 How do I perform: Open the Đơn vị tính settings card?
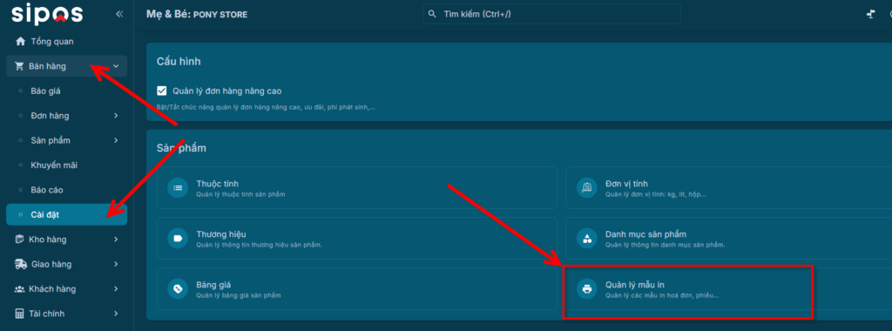(729, 187)
